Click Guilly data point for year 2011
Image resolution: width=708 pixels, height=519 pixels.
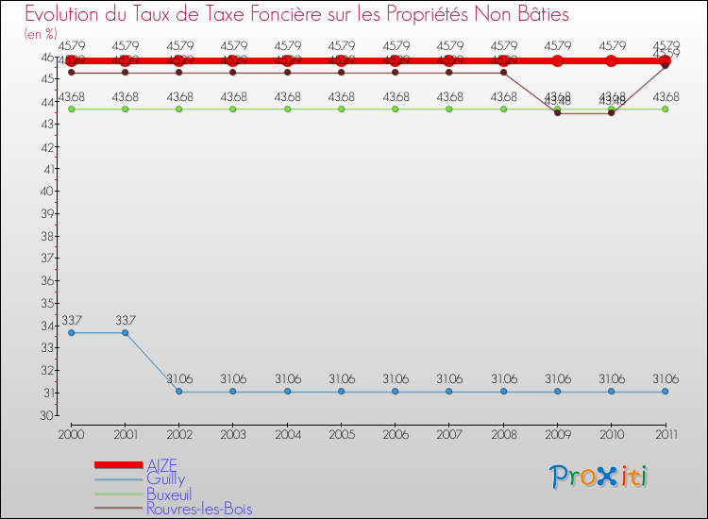[x=666, y=392]
